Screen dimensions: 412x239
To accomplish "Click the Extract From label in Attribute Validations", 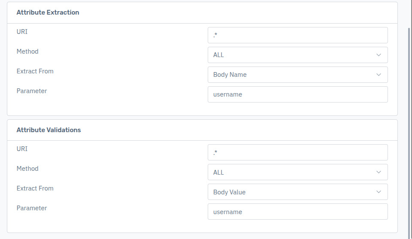I will coord(35,188).
